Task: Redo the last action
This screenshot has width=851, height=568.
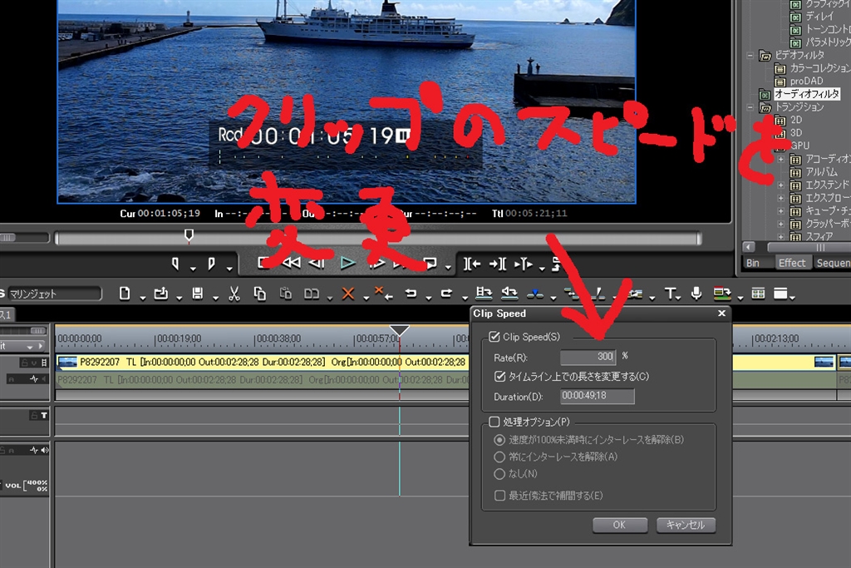Action: [x=446, y=294]
